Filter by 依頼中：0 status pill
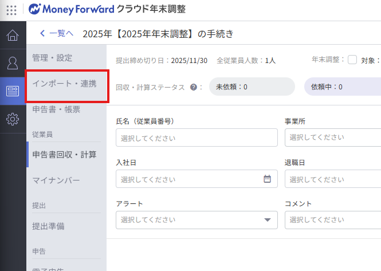Screen dimensions: 381x271 [x=342, y=87]
